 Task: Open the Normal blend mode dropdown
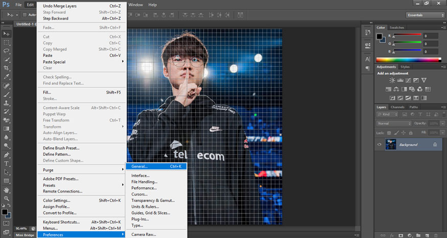click(394, 124)
